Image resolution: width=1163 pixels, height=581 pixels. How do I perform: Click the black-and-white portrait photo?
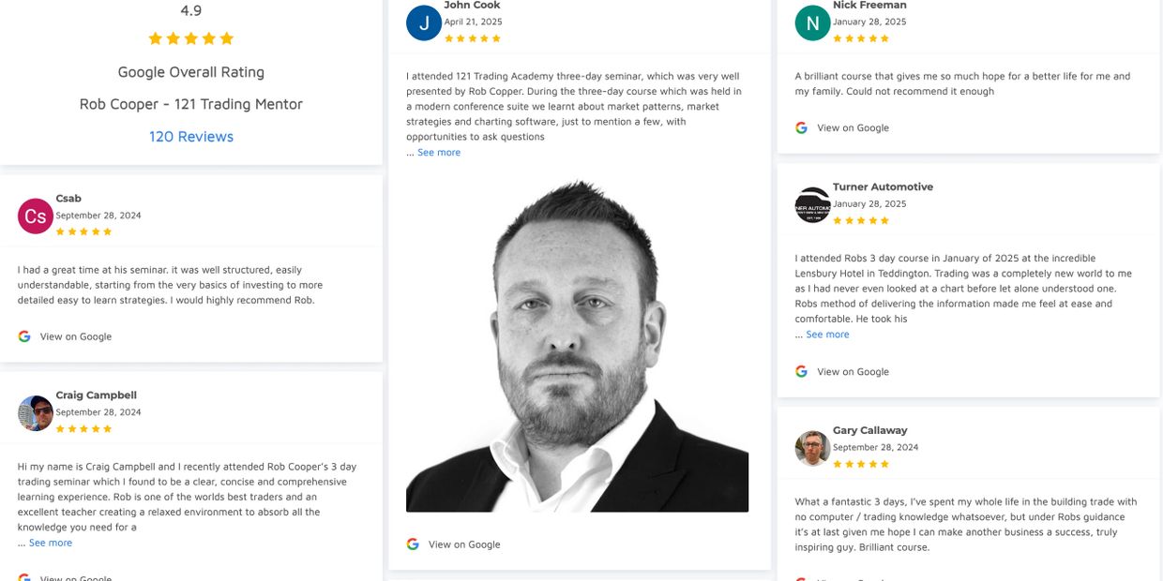577,346
